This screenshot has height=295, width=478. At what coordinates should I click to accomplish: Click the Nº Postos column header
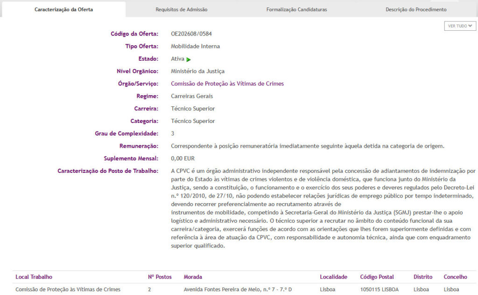[x=160, y=277]
